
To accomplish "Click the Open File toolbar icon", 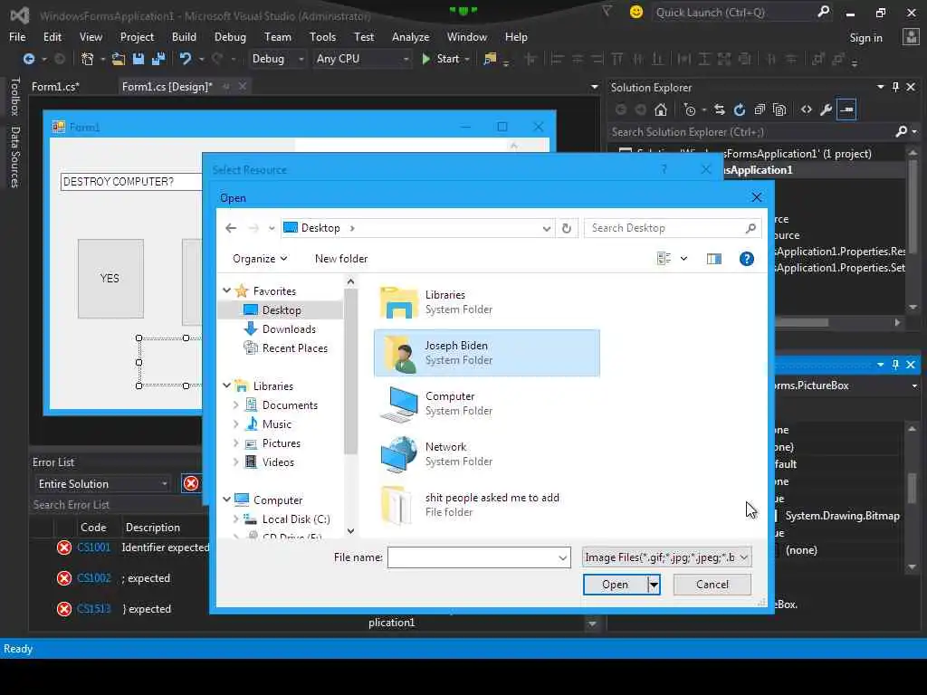I will tap(119, 59).
